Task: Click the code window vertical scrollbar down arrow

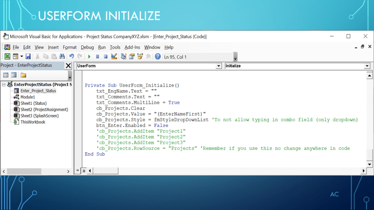Action: 369,164
